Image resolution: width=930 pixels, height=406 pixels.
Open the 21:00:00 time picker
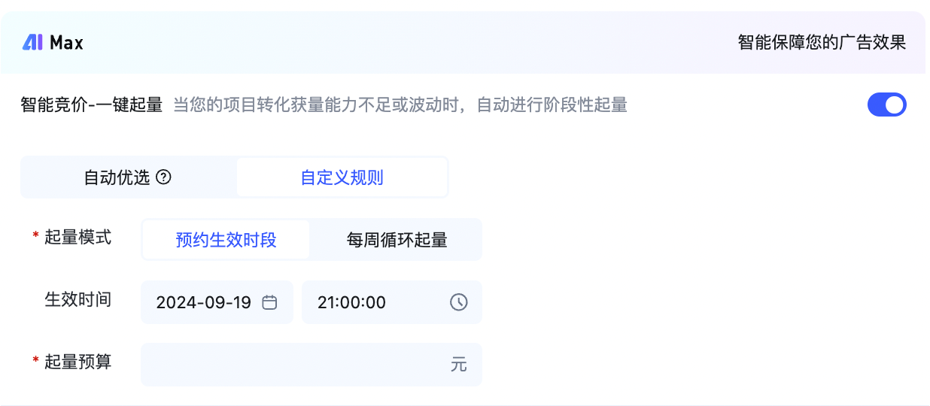(x=392, y=302)
